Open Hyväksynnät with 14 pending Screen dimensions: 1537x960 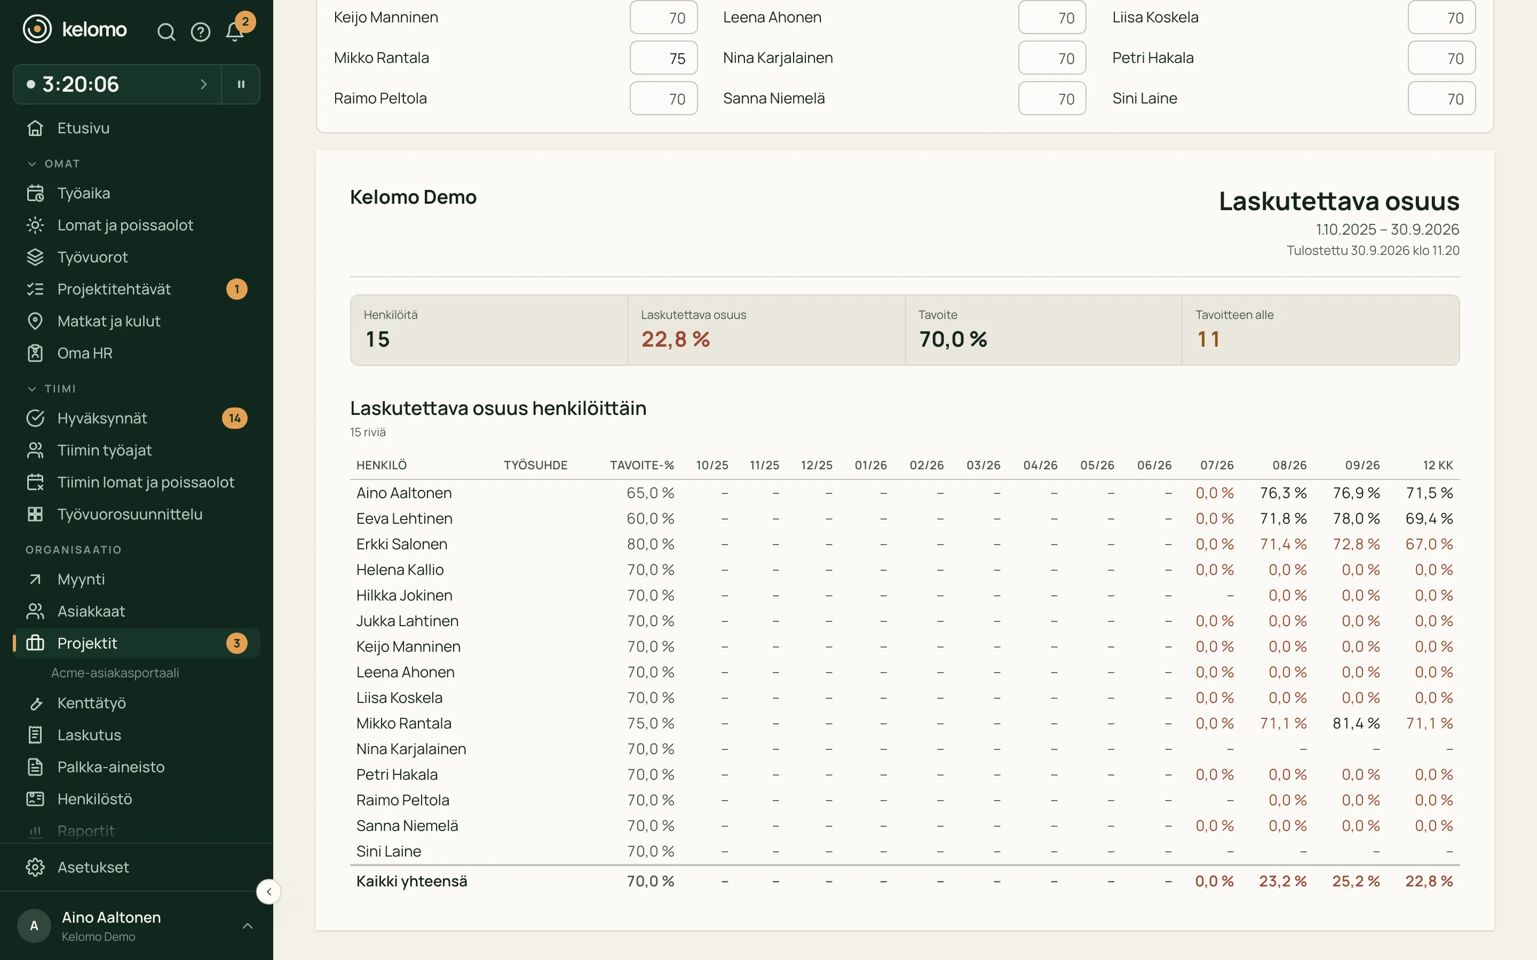(x=137, y=419)
